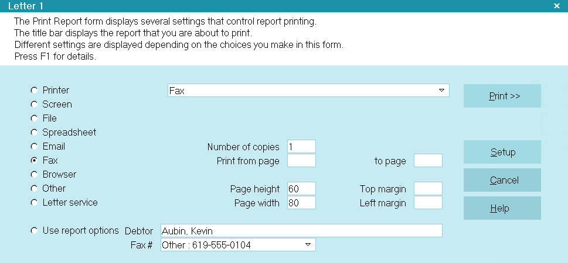
Task: Choose the Screen output option
Action: click(x=33, y=105)
